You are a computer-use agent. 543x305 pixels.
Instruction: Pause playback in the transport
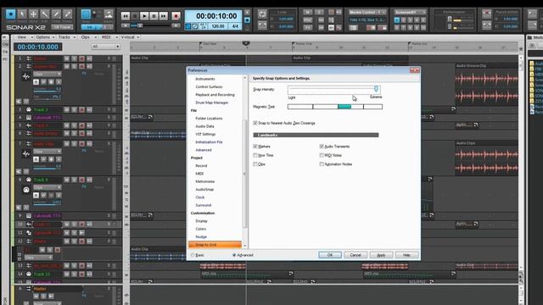click(x=154, y=16)
